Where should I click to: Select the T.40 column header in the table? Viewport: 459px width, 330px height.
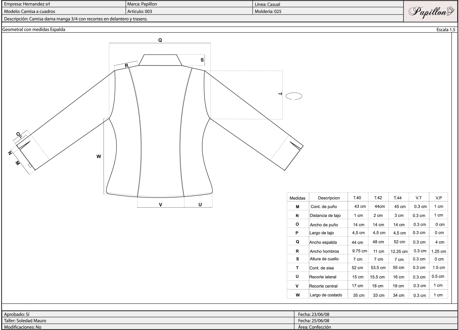(x=357, y=198)
